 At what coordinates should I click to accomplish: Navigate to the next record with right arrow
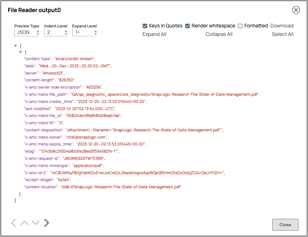coord(46,223)
